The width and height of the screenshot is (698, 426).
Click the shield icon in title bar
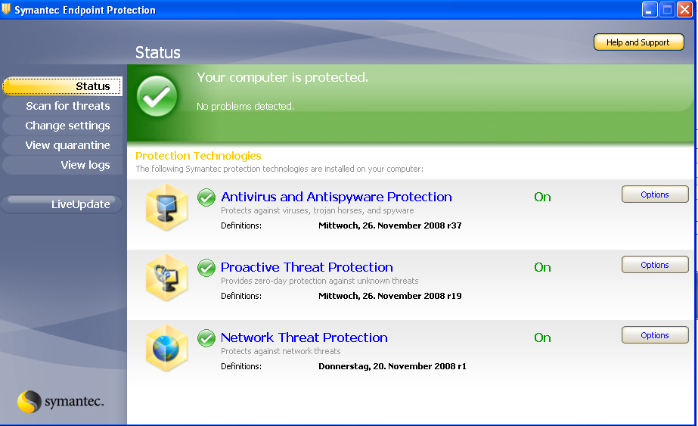click(6, 9)
